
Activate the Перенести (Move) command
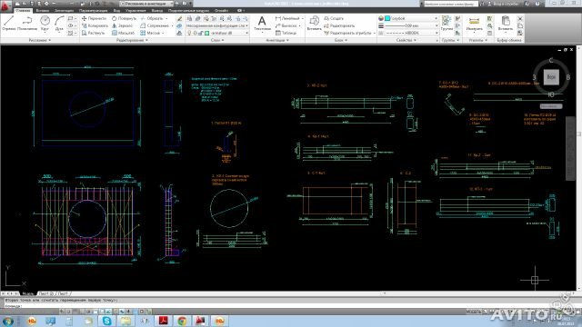pyautogui.click(x=95, y=18)
